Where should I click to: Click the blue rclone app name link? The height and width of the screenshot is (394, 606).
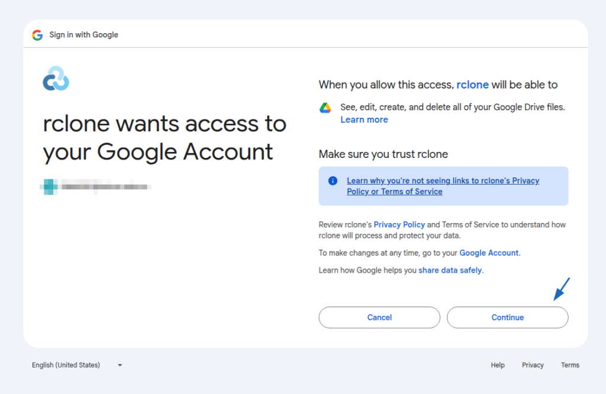(472, 85)
